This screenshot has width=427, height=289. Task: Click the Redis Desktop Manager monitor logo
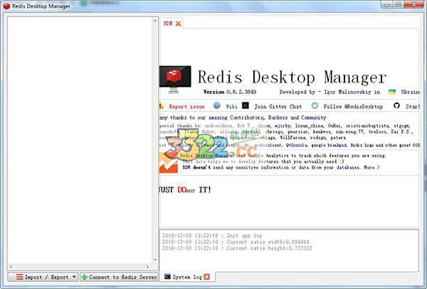pyautogui.click(x=175, y=79)
